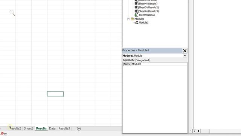This screenshot has width=241, height=136.
Task: Toggle Procedure View button
Action: pyautogui.click(x=191, y=131)
